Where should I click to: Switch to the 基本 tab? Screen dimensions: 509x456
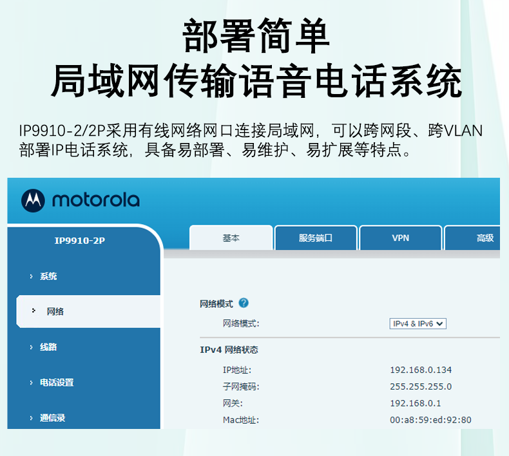(x=231, y=238)
